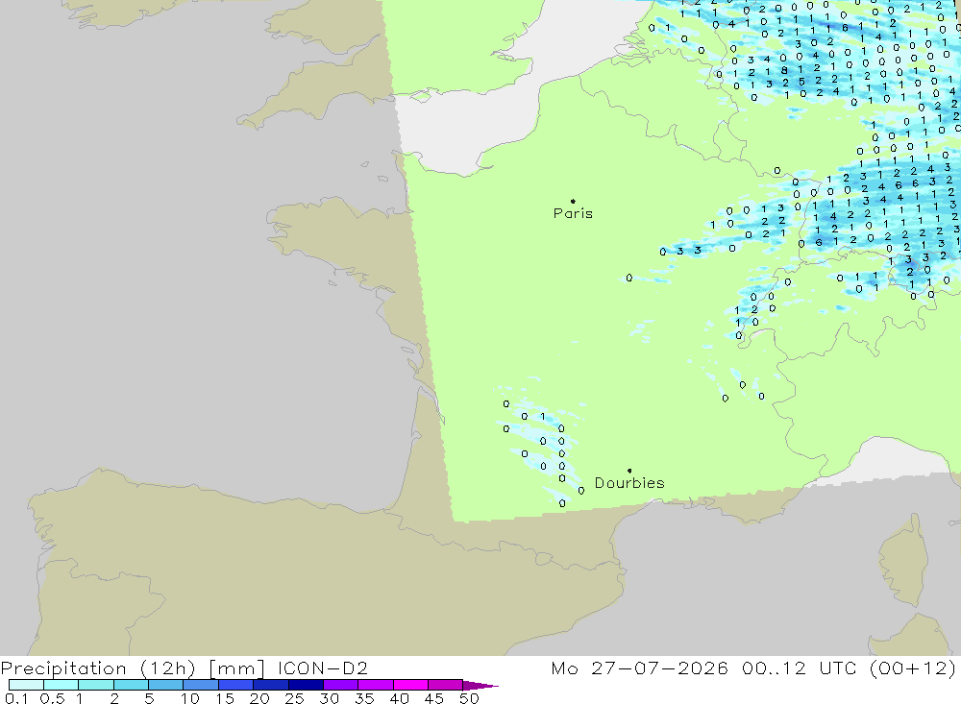961x704 pixels.
Task: Select the 35–40 mm legend color swatch
Action: click(375, 685)
